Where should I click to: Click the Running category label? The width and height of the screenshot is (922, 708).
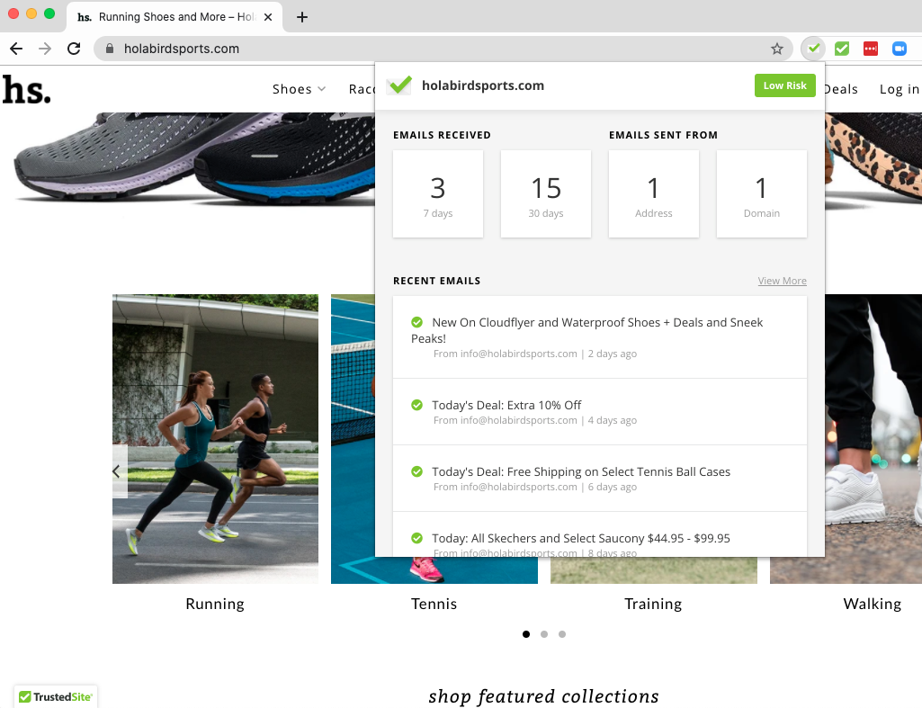pos(215,604)
